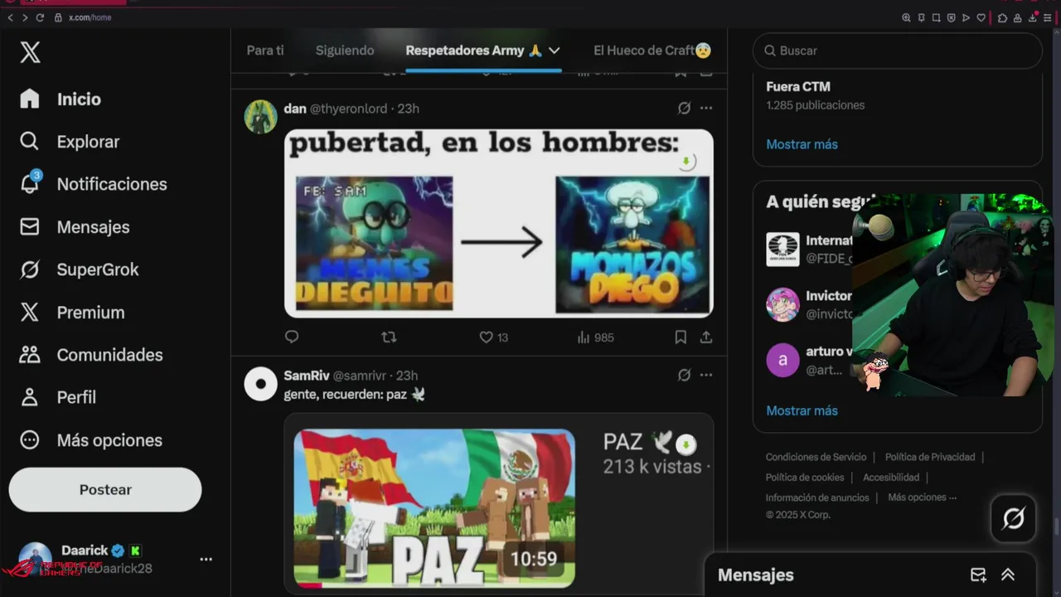Click the X logo in sidebar
The height and width of the screenshot is (597, 1061).
click(x=30, y=52)
